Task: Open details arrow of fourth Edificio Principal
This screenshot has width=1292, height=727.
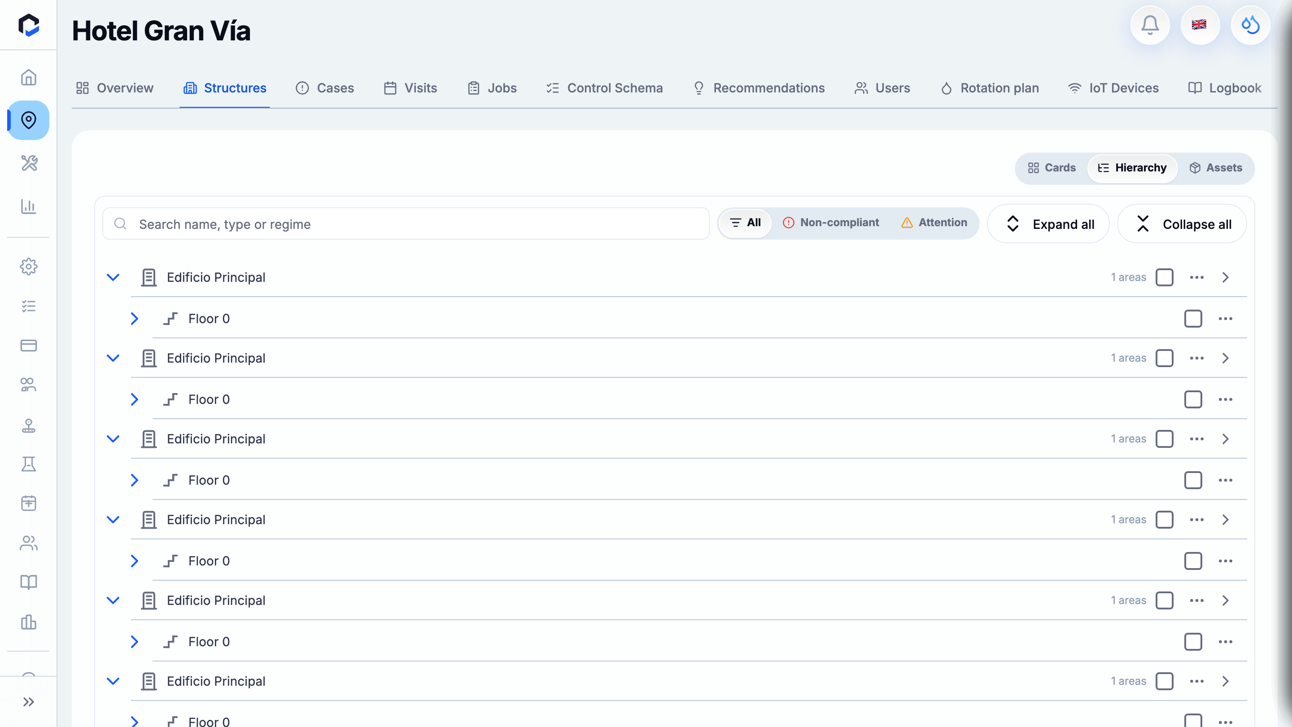Action: point(1225,520)
